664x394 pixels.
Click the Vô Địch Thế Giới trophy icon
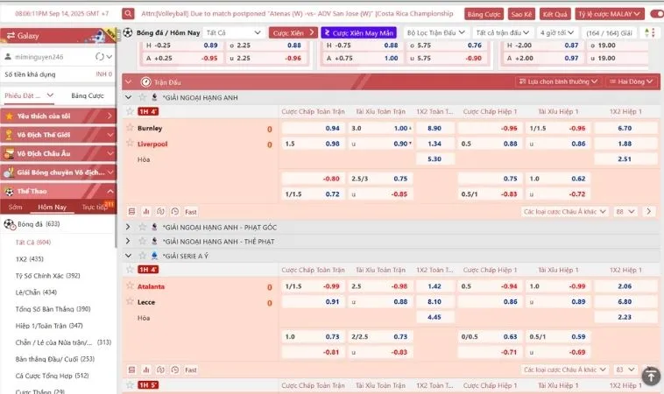pos(9,135)
